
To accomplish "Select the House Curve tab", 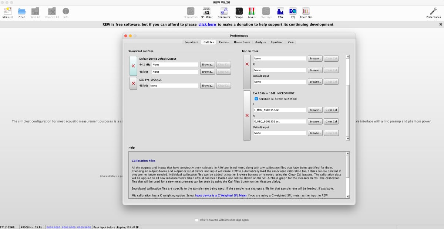I will click(x=242, y=42).
